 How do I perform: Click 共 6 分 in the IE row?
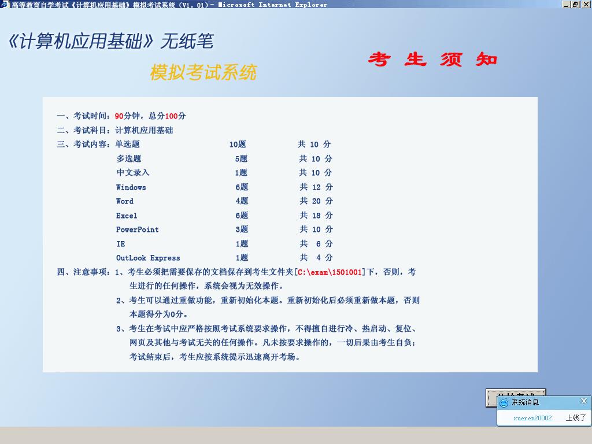(x=316, y=243)
